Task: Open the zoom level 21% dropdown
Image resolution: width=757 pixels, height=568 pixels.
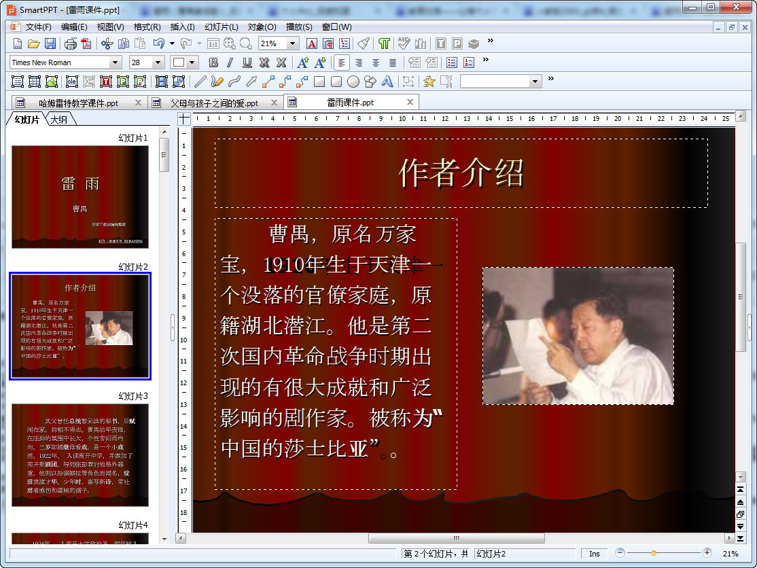Action: point(292,44)
